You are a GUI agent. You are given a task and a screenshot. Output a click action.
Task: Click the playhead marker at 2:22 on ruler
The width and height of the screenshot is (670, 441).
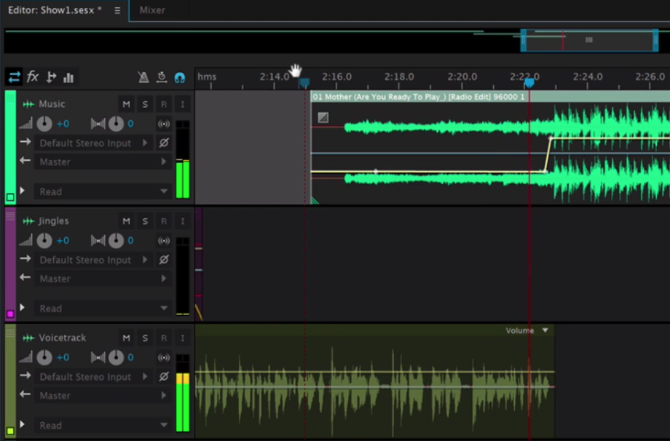tap(529, 82)
